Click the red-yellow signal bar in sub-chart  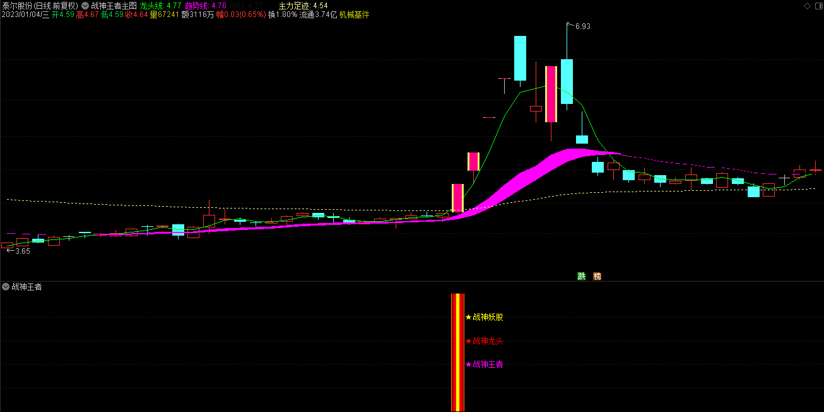point(457,352)
